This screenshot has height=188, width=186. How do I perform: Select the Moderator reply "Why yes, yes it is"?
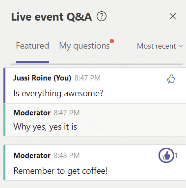pos(45,127)
